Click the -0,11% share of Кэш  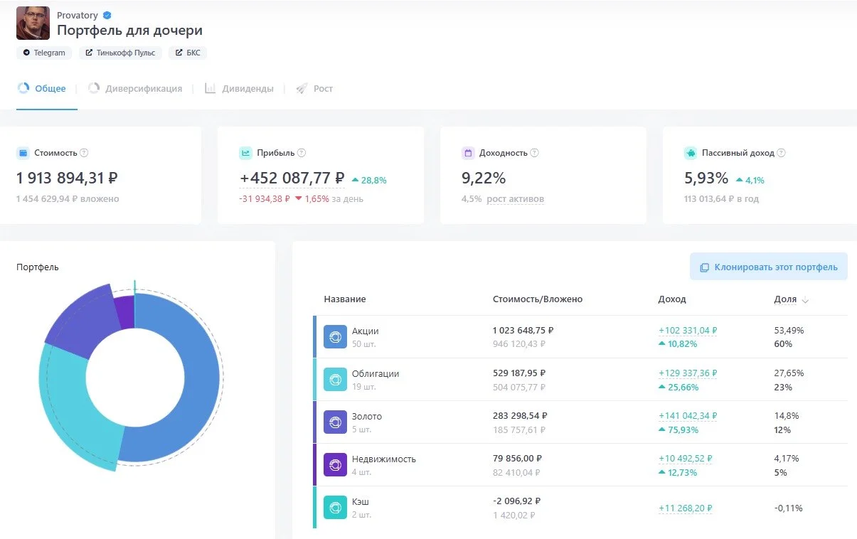pos(788,508)
